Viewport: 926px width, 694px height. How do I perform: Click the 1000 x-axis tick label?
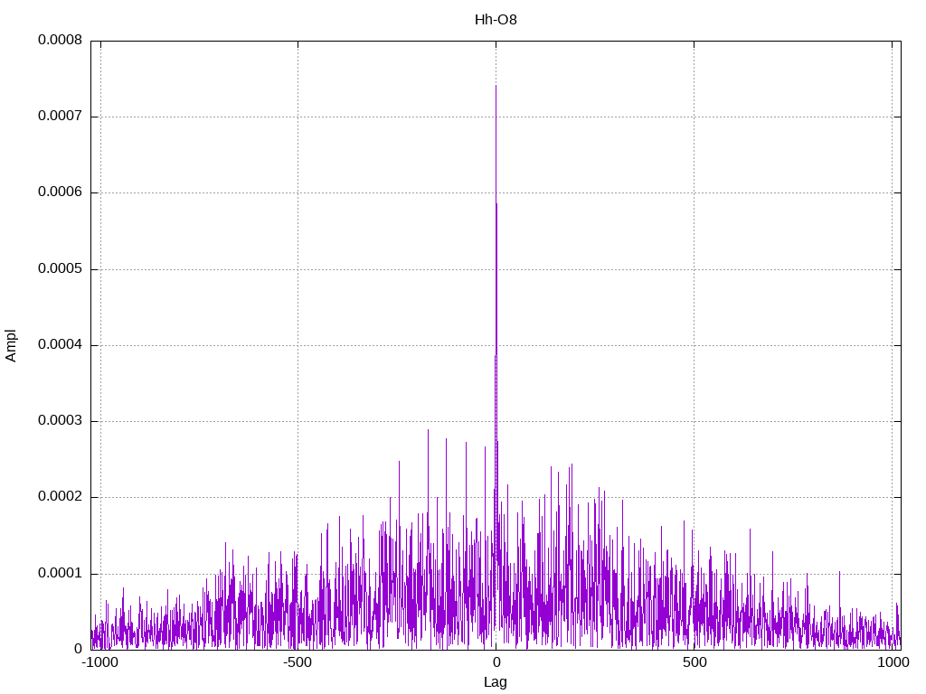point(893,662)
